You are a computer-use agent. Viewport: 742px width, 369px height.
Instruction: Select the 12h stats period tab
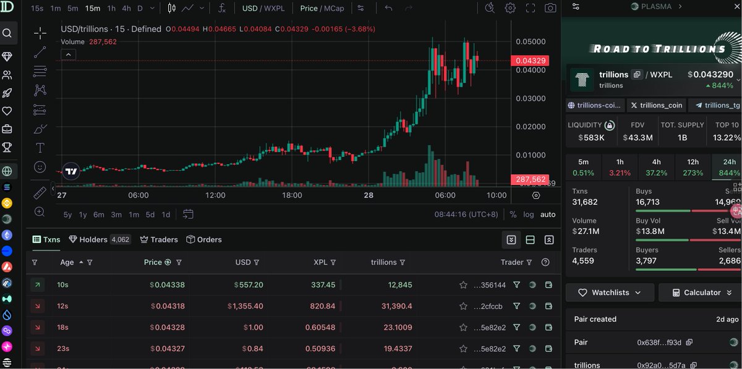[693, 167]
